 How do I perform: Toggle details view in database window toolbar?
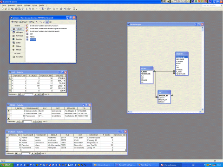(x=50, y=22)
